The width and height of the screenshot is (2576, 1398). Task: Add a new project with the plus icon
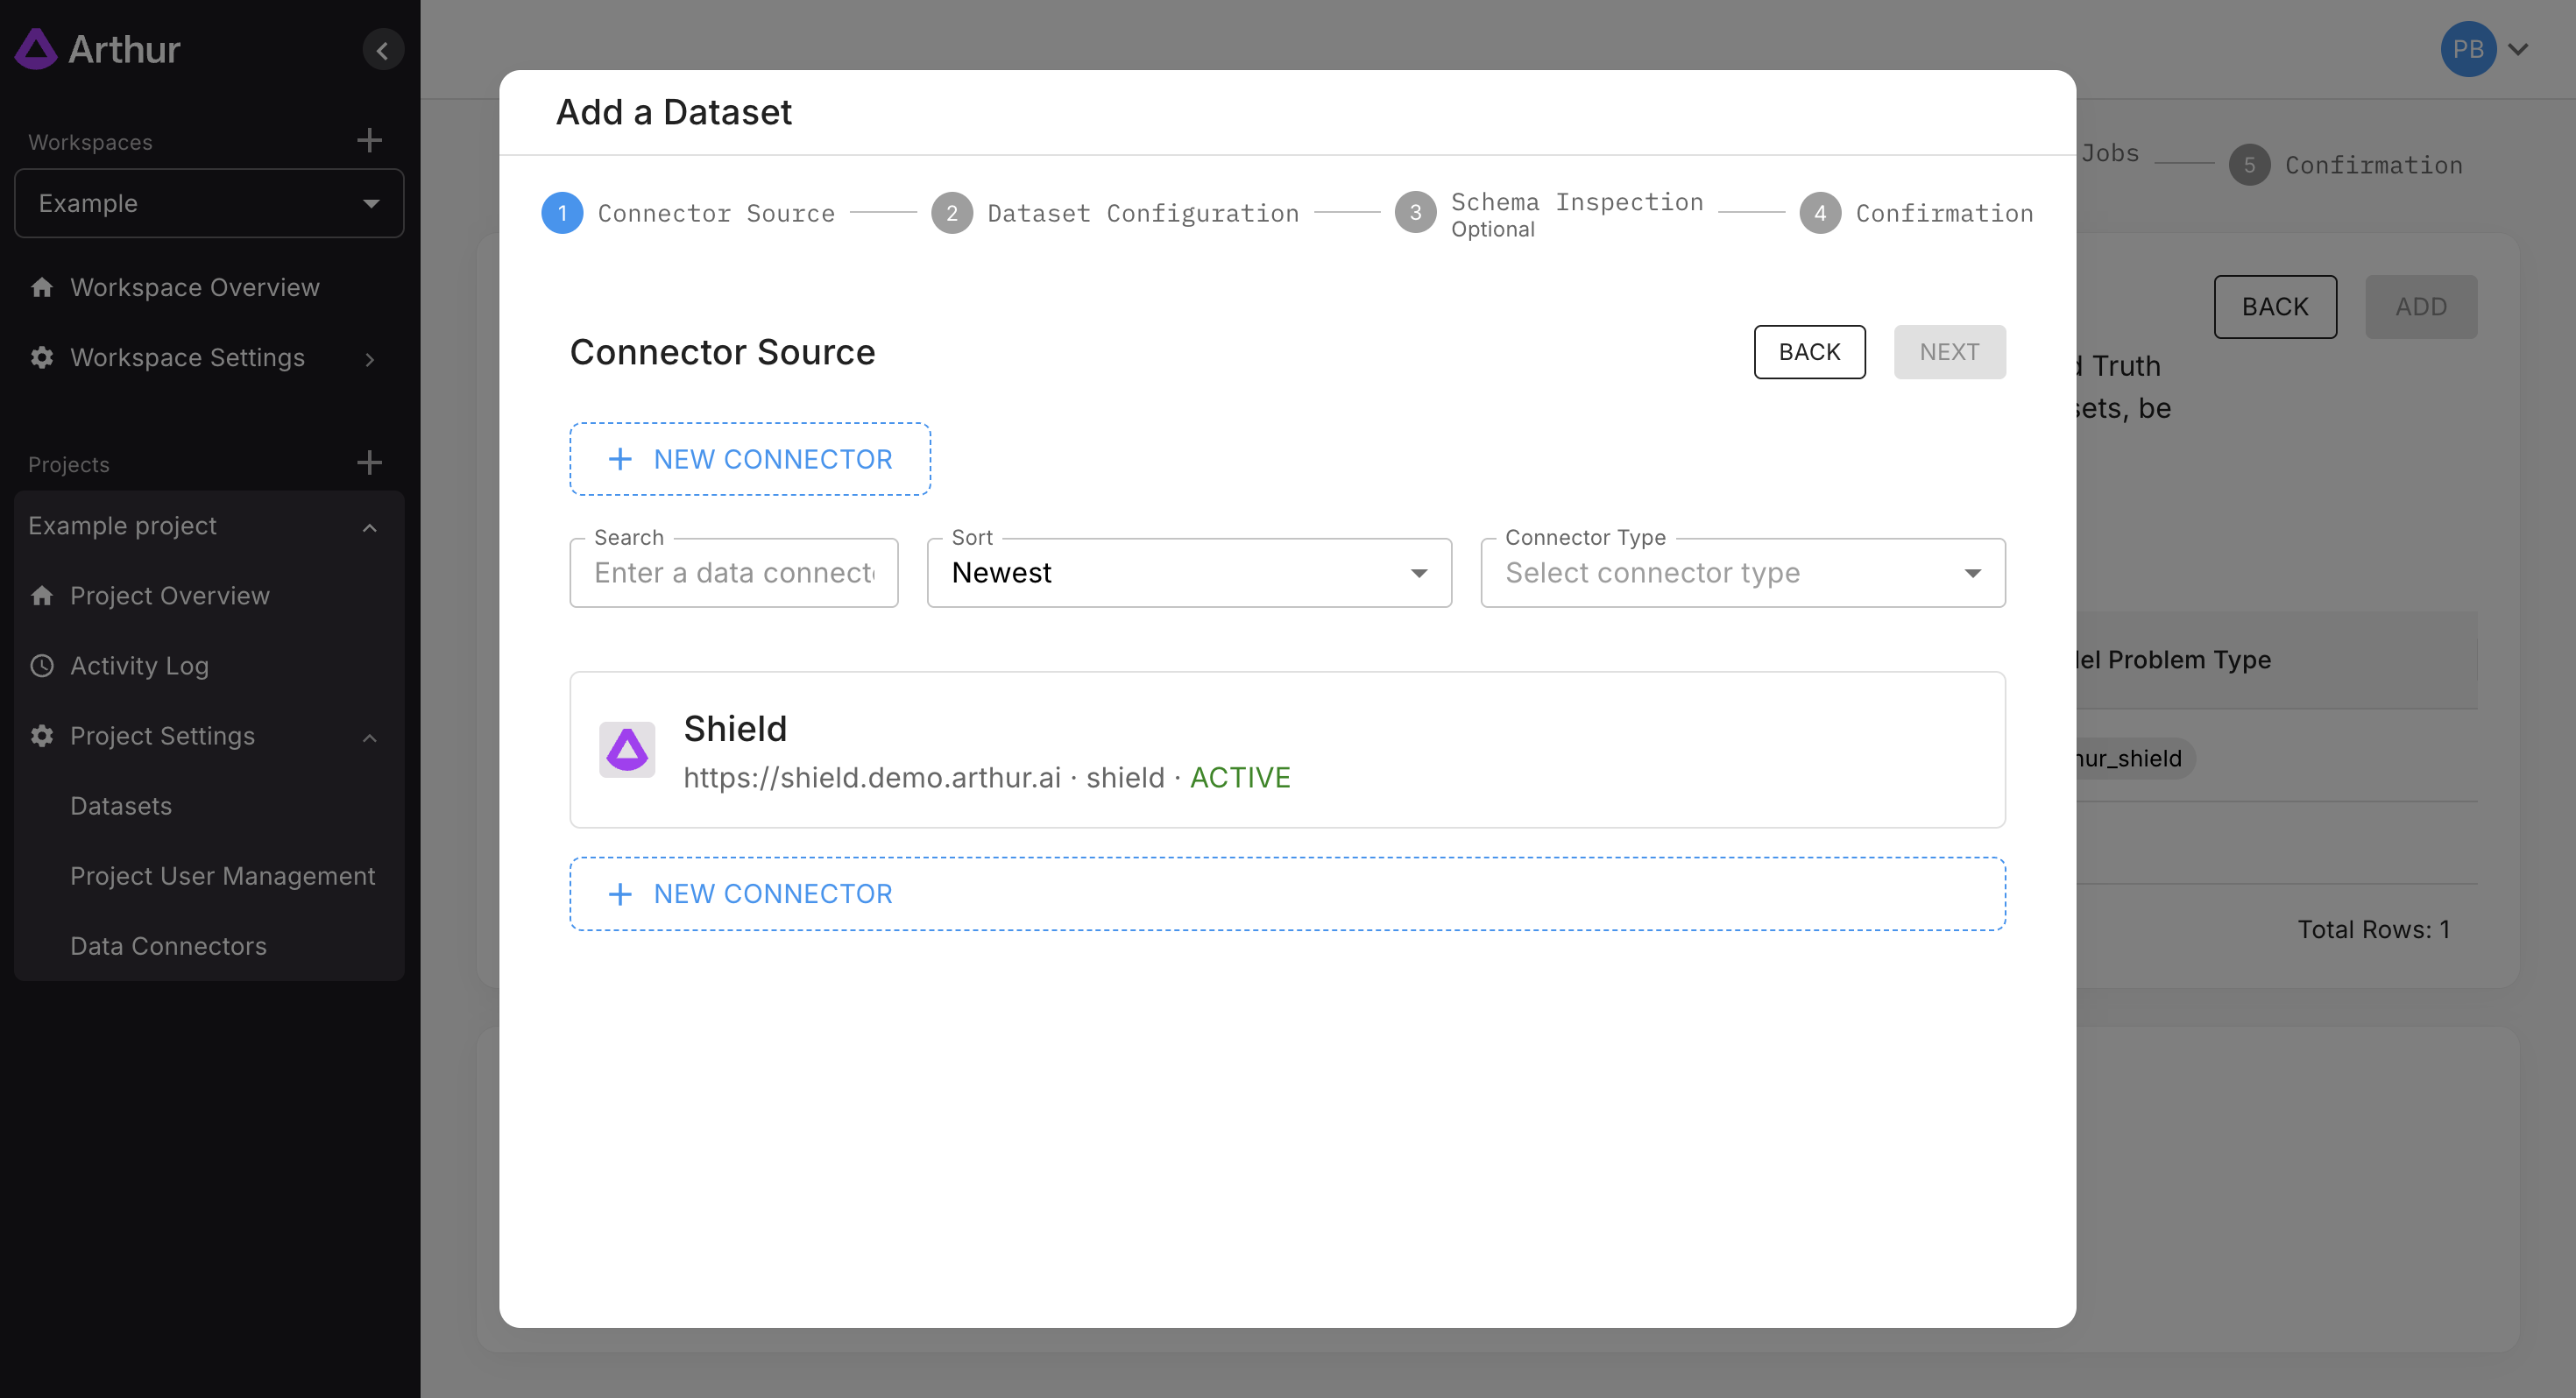tap(369, 463)
